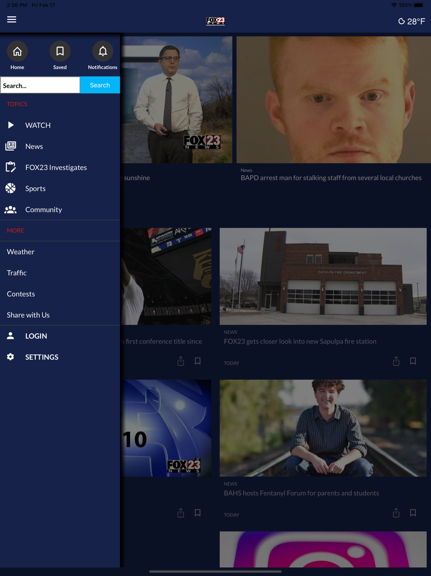Tap the blue Search button

pyautogui.click(x=100, y=85)
